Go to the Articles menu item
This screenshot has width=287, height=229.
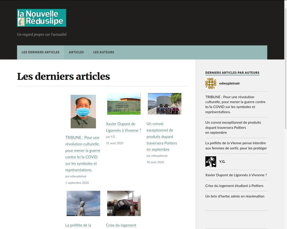(76, 52)
